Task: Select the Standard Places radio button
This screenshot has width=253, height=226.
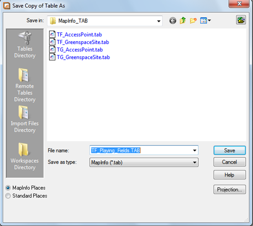Action: coord(8,196)
